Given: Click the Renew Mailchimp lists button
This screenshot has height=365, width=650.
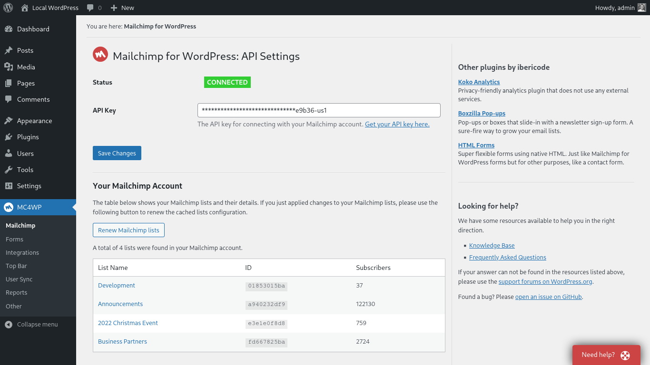Looking at the screenshot, I should (128, 230).
